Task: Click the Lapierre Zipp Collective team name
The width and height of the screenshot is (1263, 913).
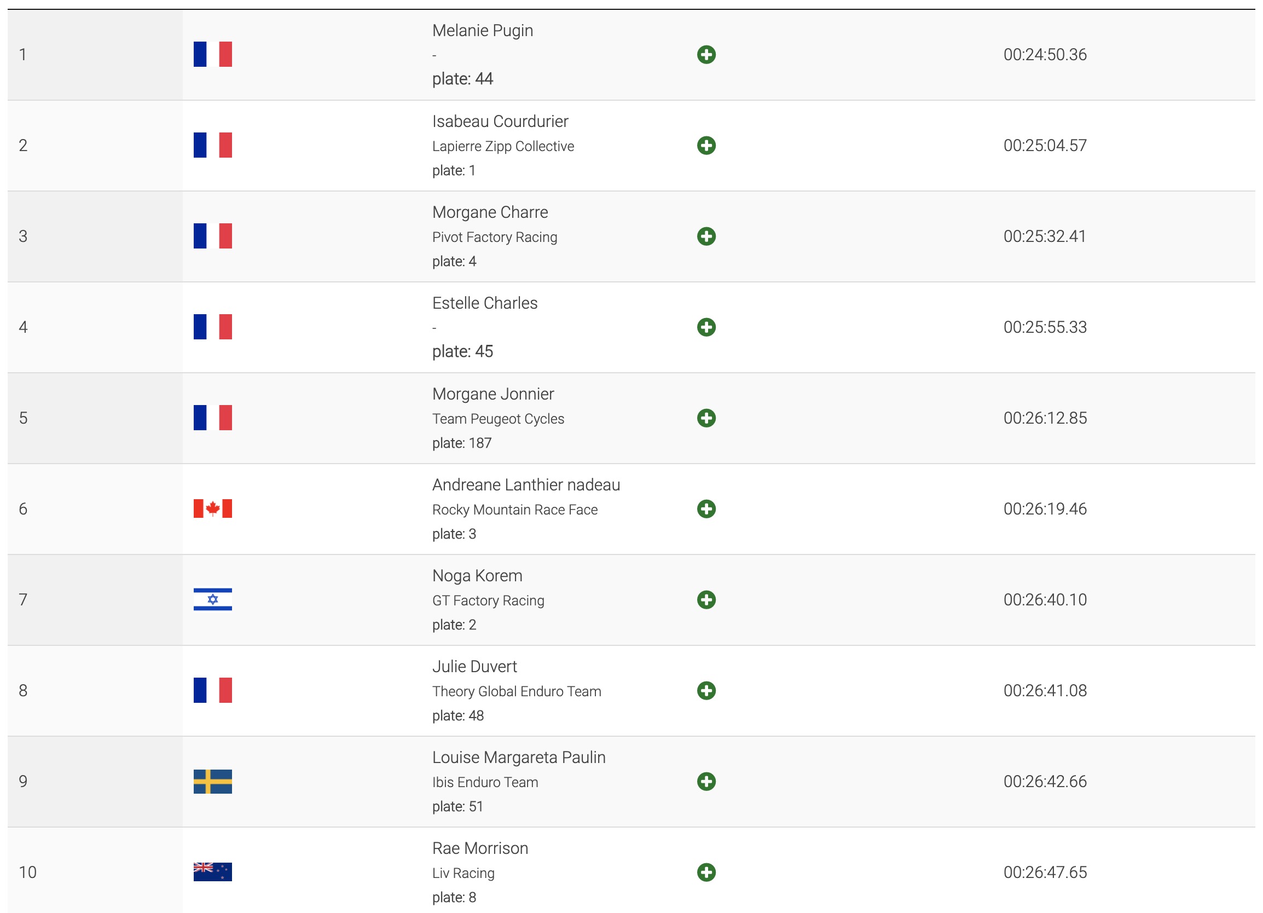Action: [x=503, y=146]
